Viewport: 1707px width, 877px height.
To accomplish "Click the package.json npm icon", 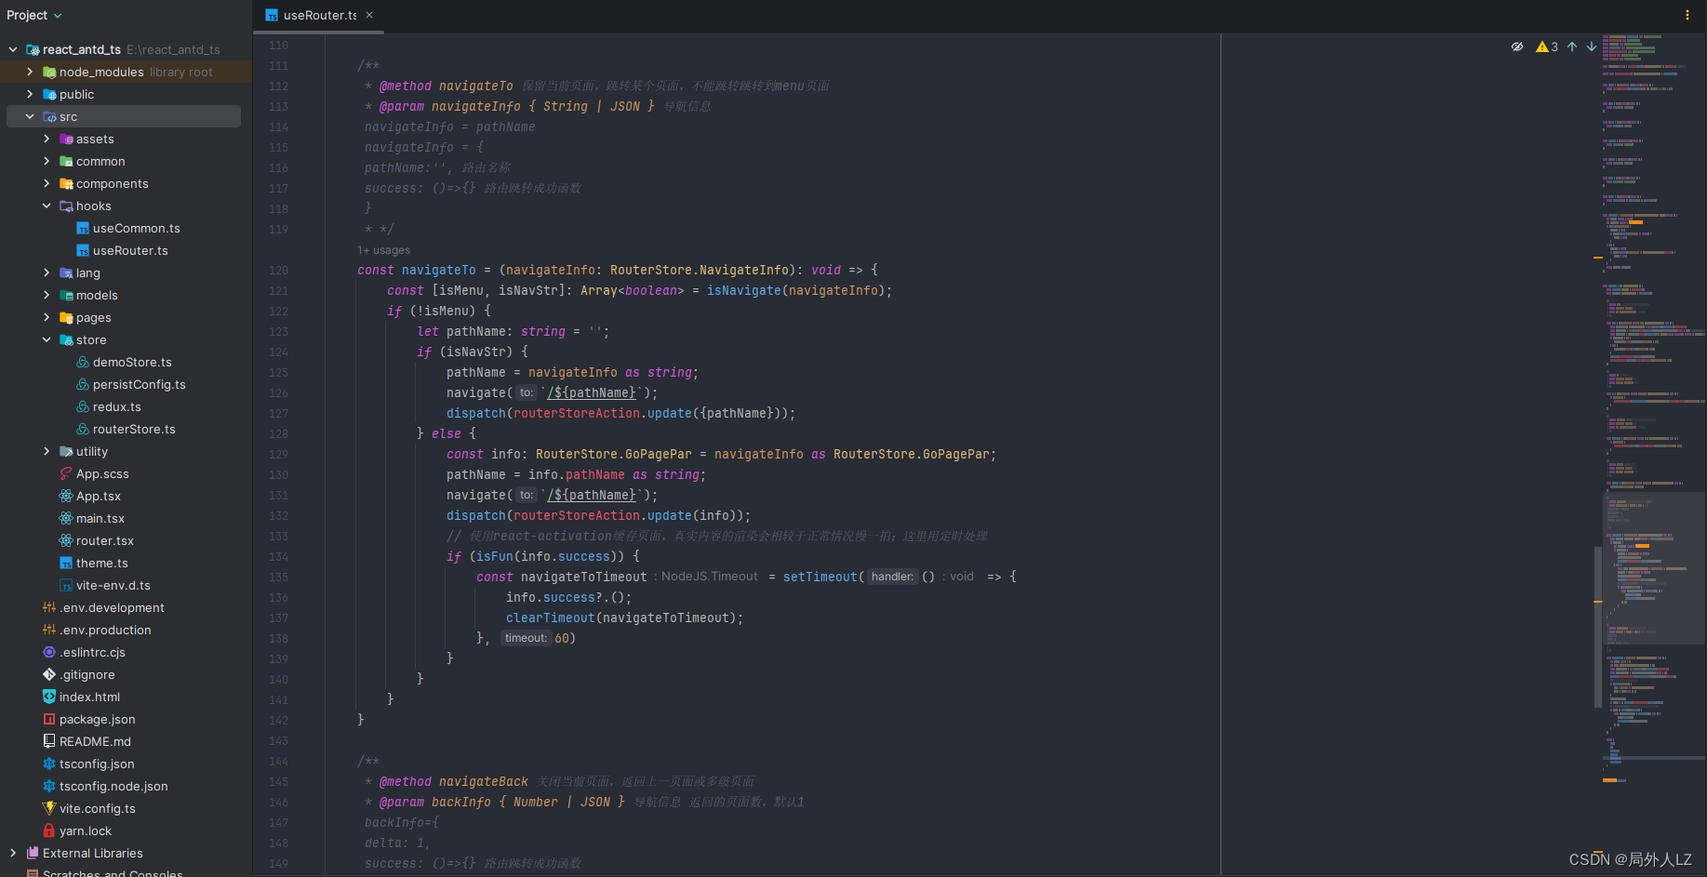I will pyautogui.click(x=49, y=719).
